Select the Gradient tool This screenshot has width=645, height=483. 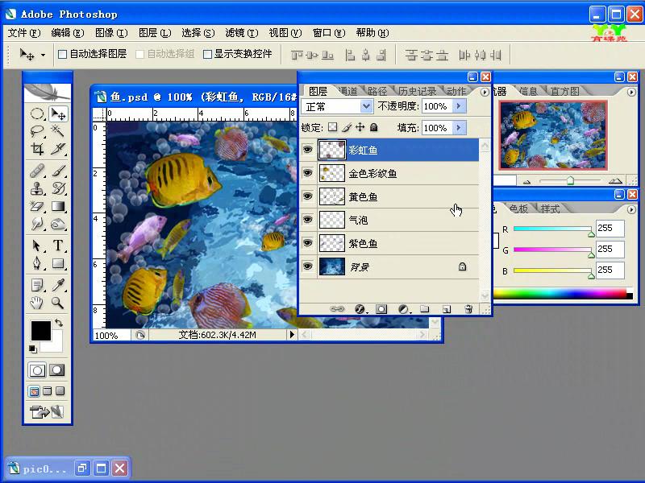(x=58, y=206)
